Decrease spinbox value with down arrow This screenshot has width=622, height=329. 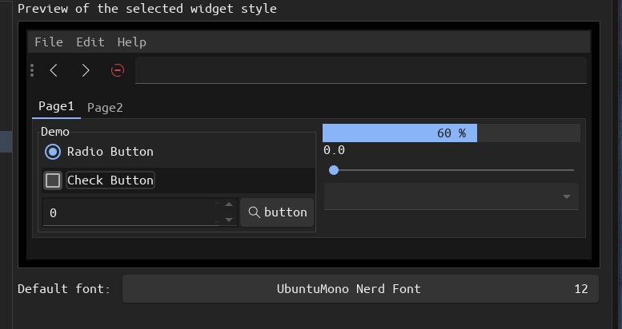tap(228, 220)
